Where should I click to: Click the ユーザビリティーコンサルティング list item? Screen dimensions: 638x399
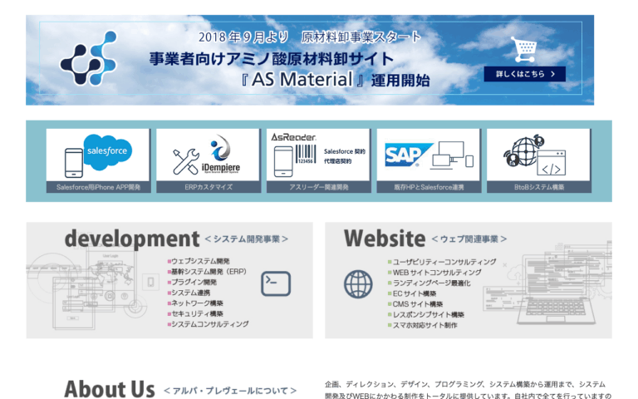(442, 262)
